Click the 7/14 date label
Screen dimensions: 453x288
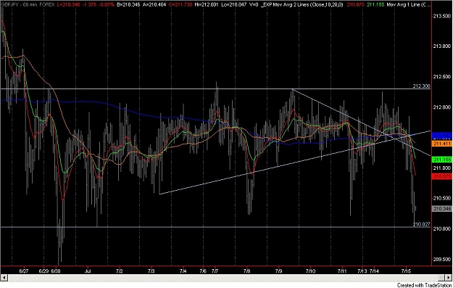click(375, 271)
